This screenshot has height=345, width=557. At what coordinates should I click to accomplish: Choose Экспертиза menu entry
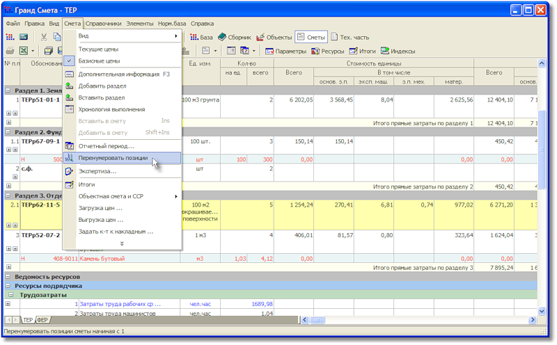coord(123,171)
